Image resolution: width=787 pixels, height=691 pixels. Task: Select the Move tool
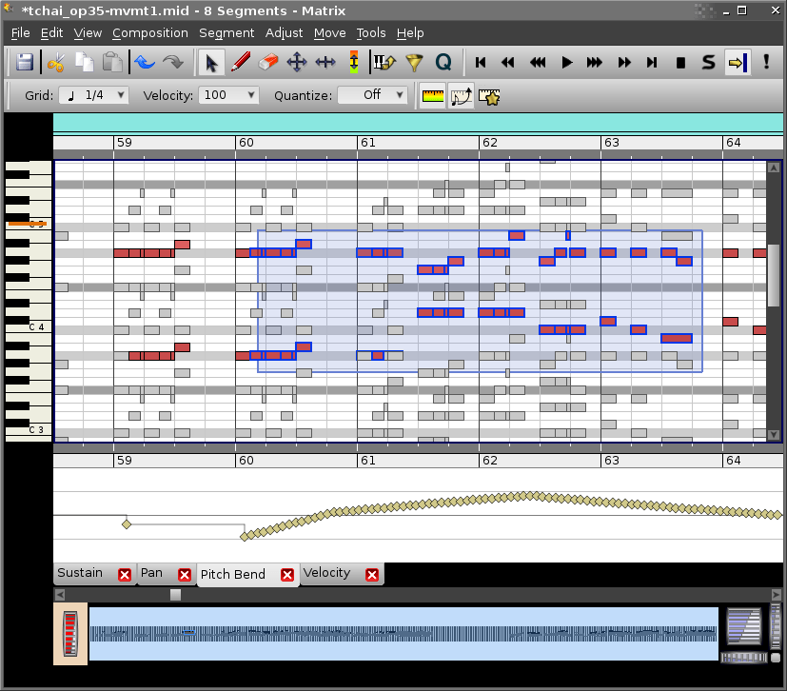(x=296, y=62)
